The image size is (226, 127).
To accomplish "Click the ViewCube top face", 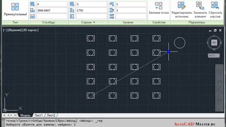I will (214, 42).
